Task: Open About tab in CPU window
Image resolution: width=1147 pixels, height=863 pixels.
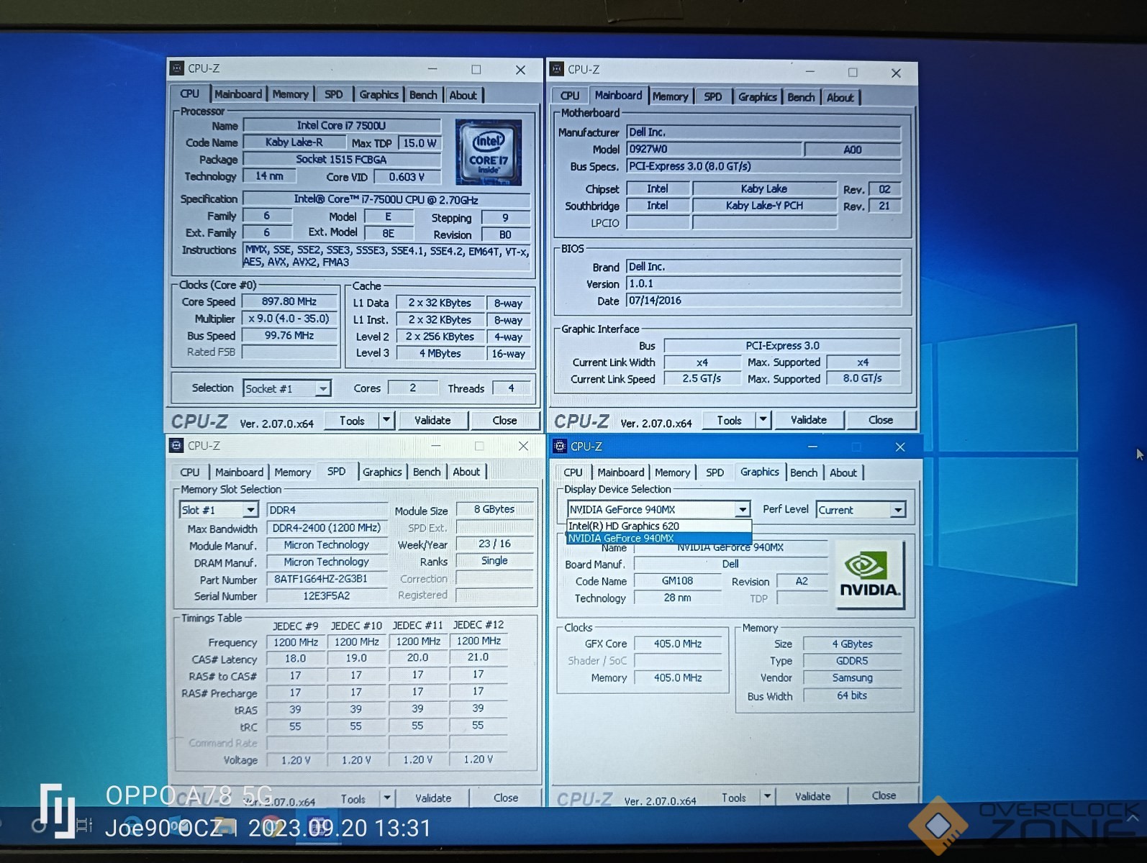Action: click(x=463, y=95)
